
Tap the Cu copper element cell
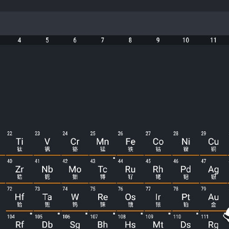[213, 142]
